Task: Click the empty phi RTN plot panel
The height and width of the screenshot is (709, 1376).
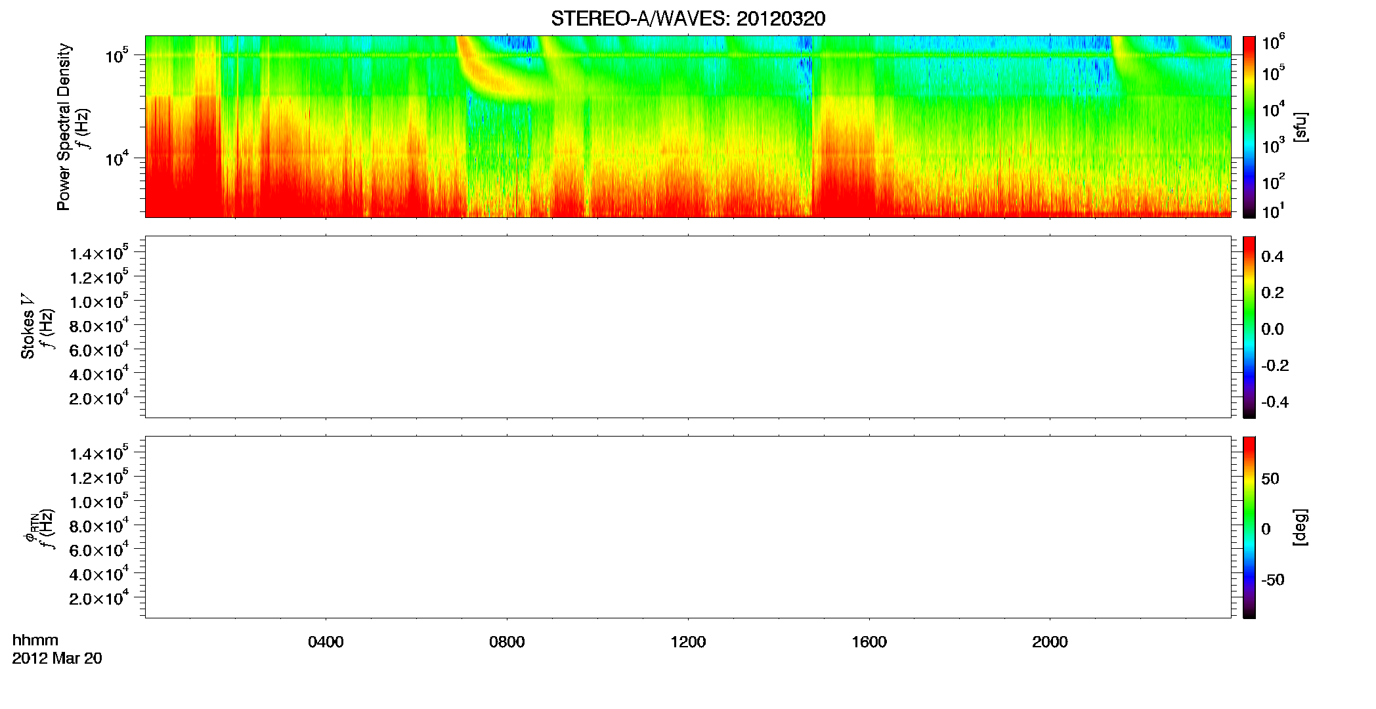Action: pos(688,527)
